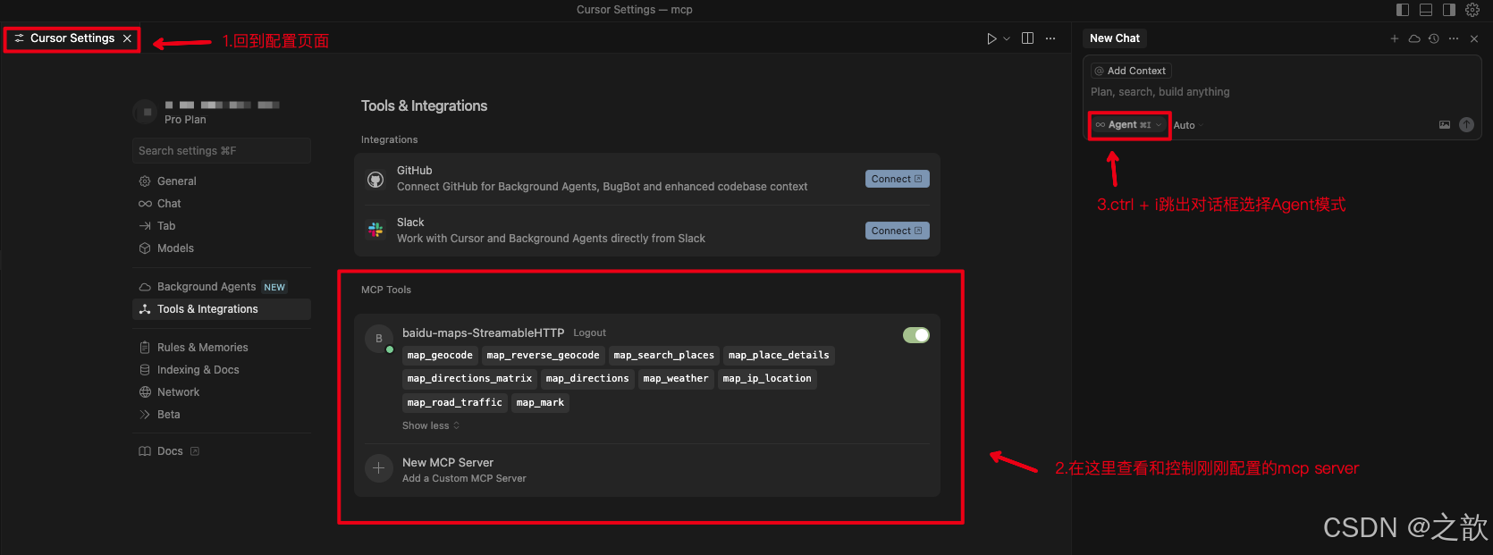Open the Auto model dropdown

[1189, 125]
